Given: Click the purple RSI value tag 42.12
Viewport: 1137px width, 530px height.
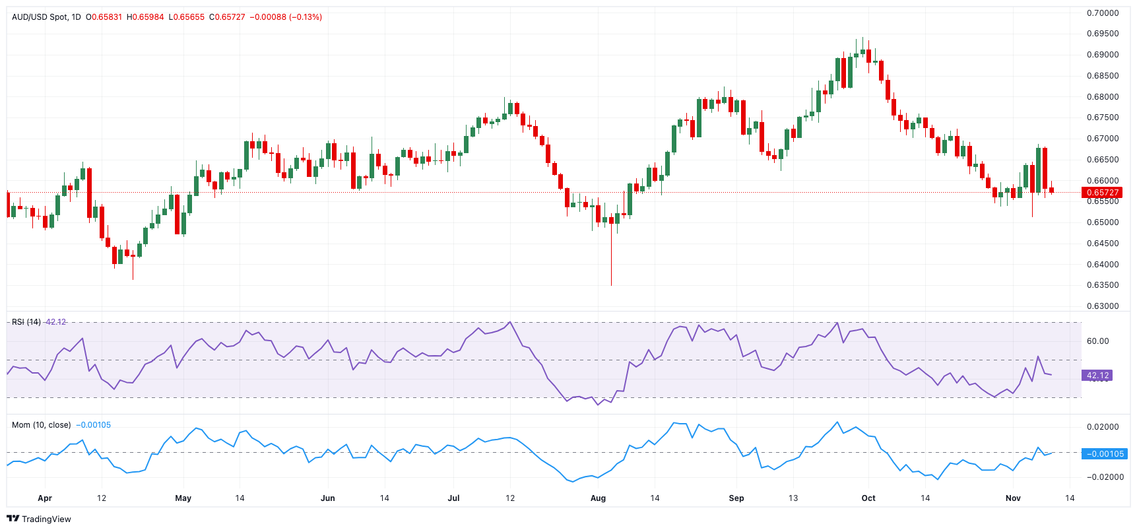Looking at the screenshot, I should tap(1097, 376).
